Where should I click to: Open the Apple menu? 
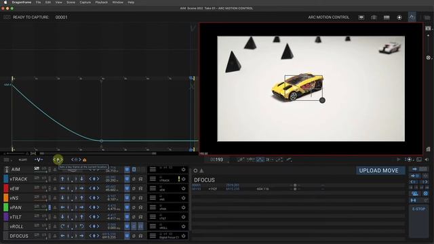(5, 2)
